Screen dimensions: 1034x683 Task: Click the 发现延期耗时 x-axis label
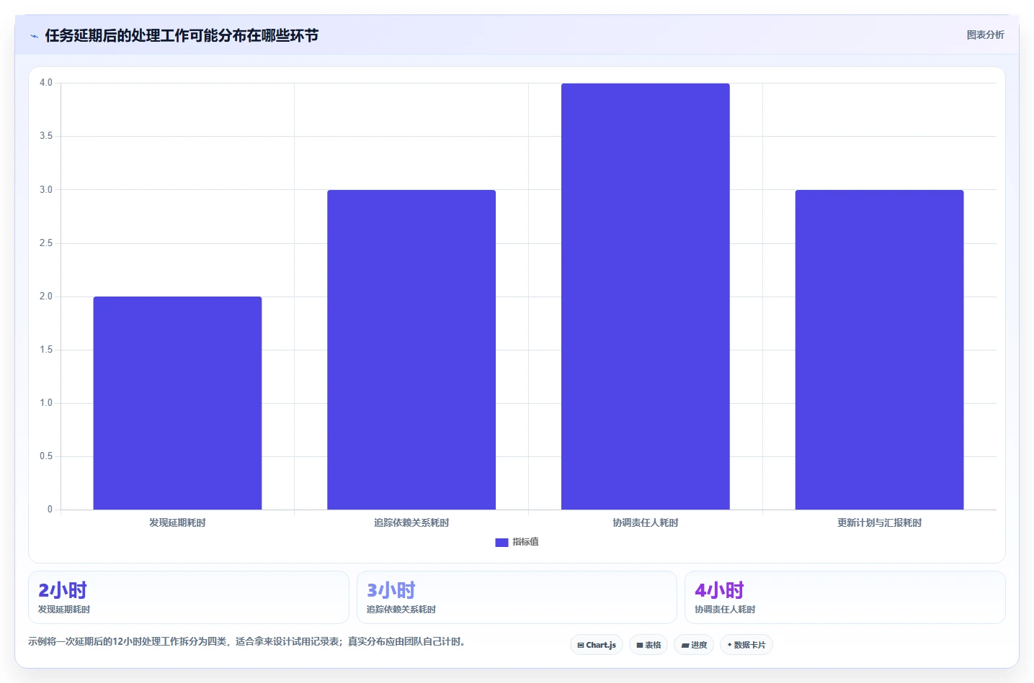177,523
